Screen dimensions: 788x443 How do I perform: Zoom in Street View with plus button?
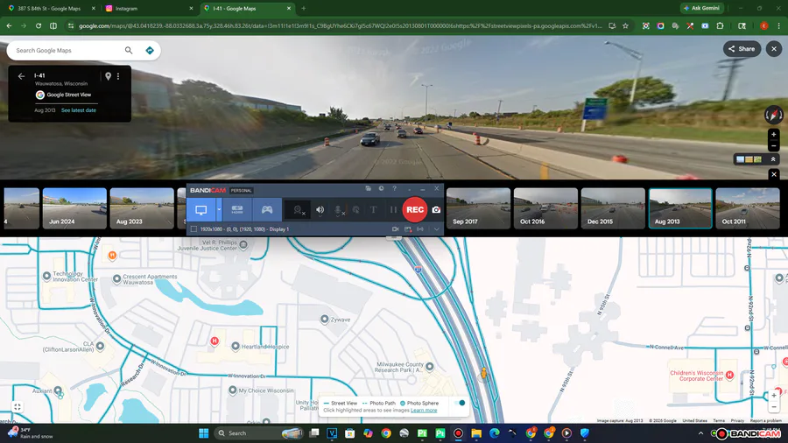pyautogui.click(x=773, y=135)
